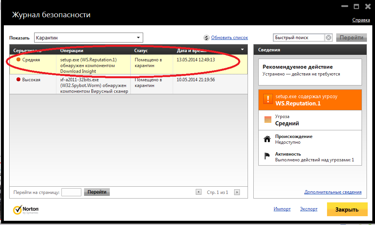
Task: Go to the next page with the right arrow
Action: (x=237, y=192)
